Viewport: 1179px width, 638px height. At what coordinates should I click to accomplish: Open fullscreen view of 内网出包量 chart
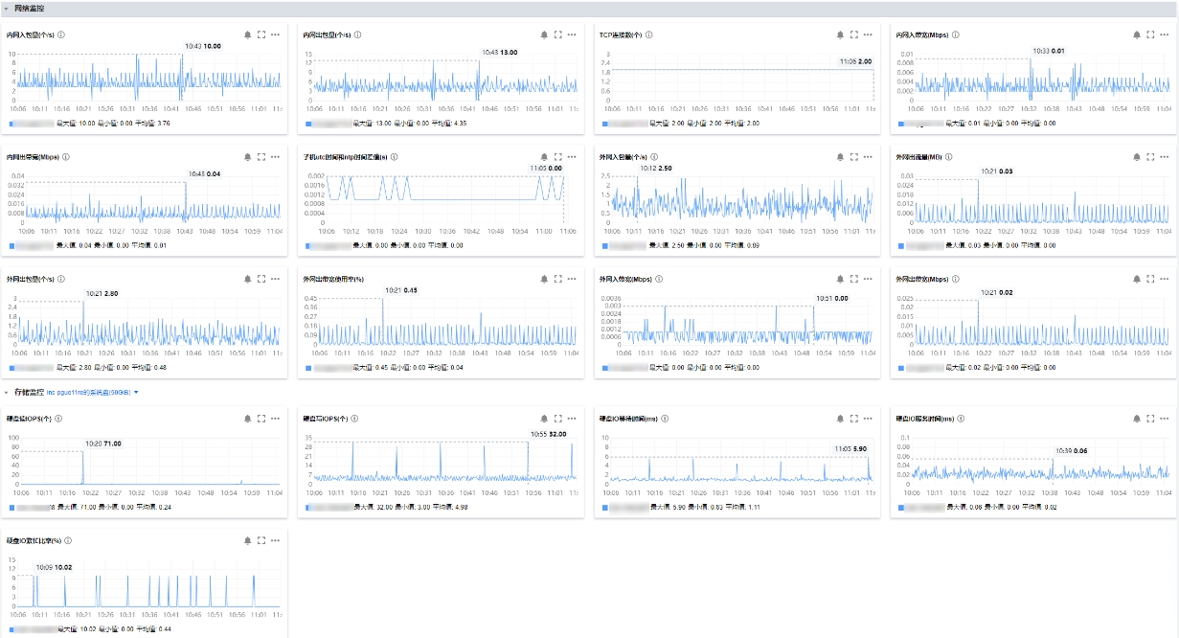click(558, 34)
